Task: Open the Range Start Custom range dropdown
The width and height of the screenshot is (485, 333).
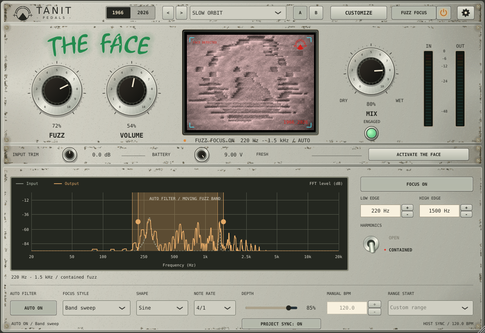Action: tap(430, 308)
